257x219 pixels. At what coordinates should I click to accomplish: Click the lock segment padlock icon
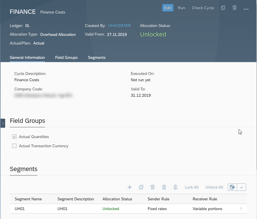pyautogui.click(x=164, y=187)
